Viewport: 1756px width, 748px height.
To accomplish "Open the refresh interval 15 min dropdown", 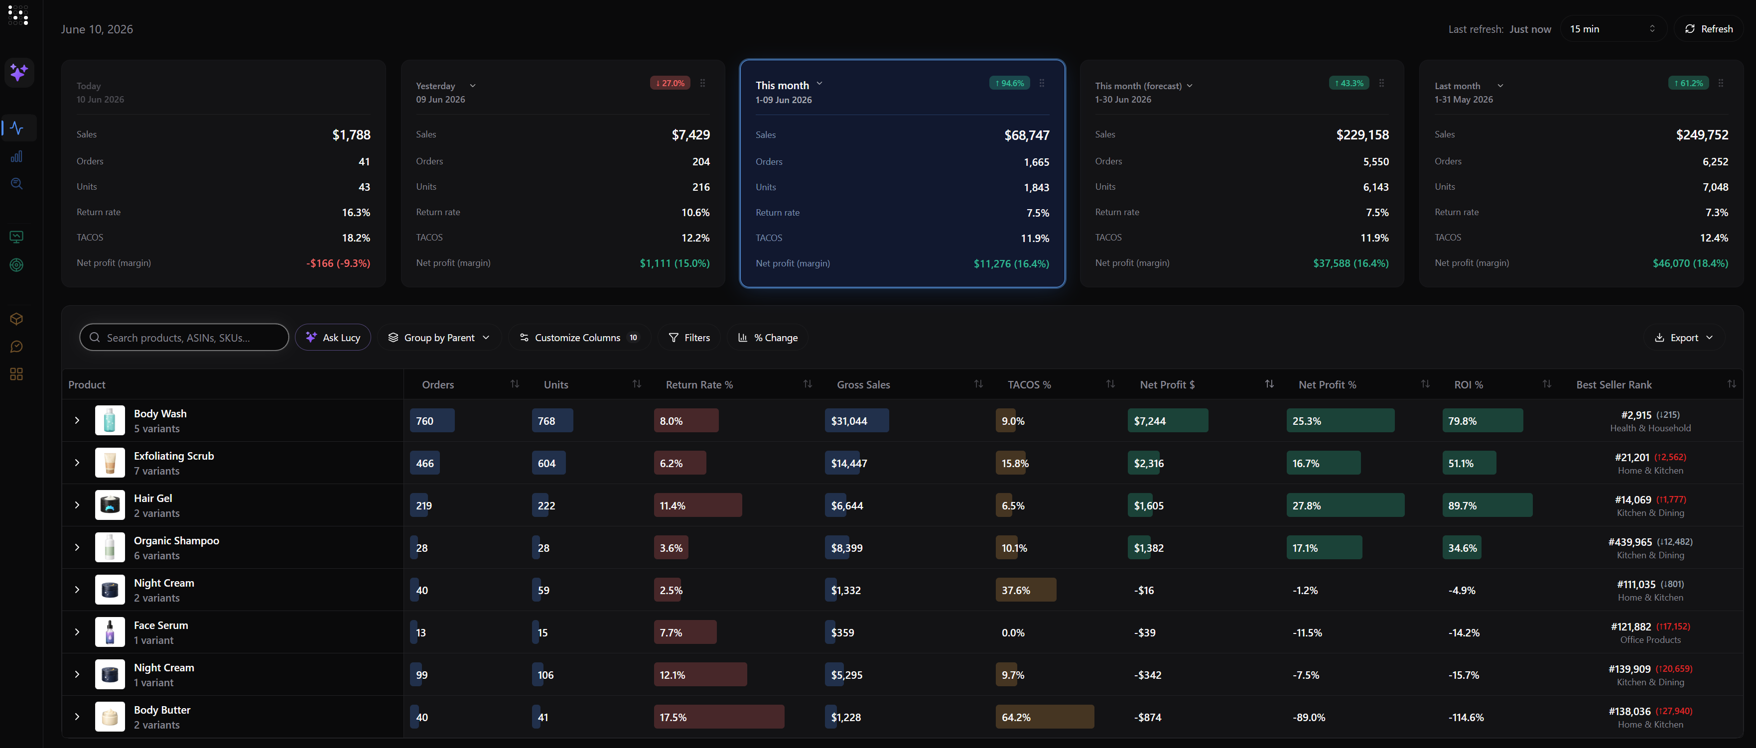I will 1613,28.
